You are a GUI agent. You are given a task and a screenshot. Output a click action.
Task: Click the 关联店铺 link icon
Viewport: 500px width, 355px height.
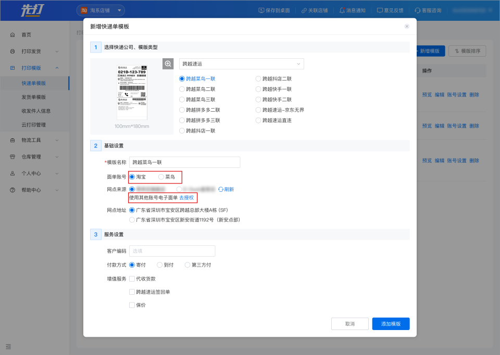[304, 10]
